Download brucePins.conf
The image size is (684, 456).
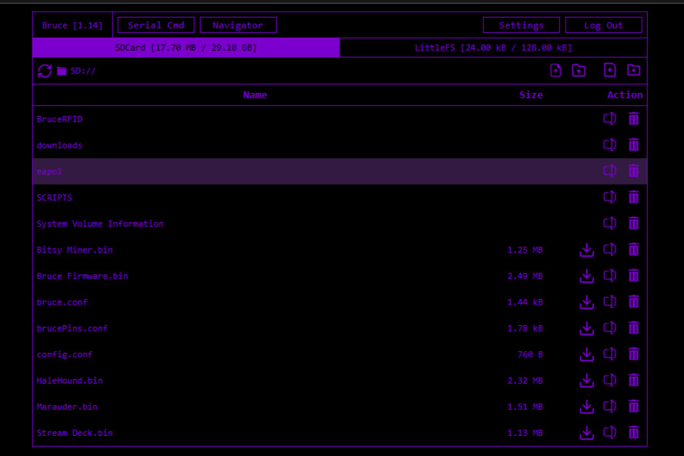(x=587, y=328)
